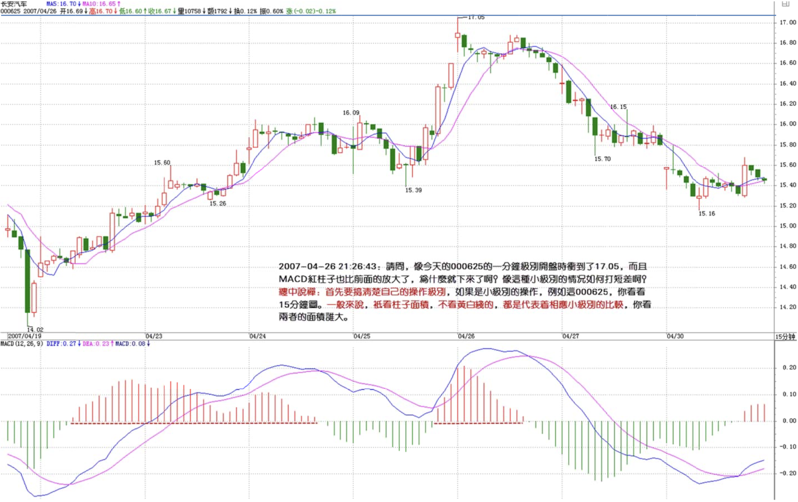798x502 pixels.
Task: Click the 15.39 low price annotation
Action: pyautogui.click(x=413, y=190)
